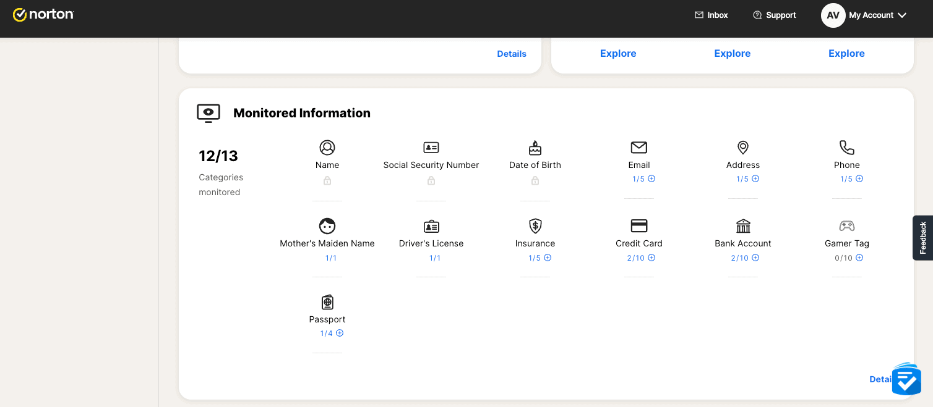Click the Phone handset icon
Viewport: 933px width, 407px height.
tap(847, 148)
